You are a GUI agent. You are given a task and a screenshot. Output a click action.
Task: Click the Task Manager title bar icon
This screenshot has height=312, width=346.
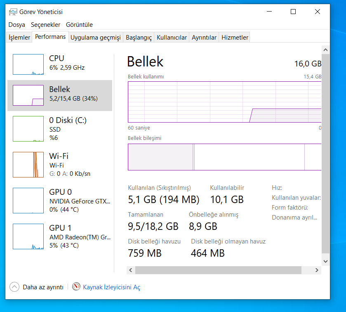click(13, 12)
